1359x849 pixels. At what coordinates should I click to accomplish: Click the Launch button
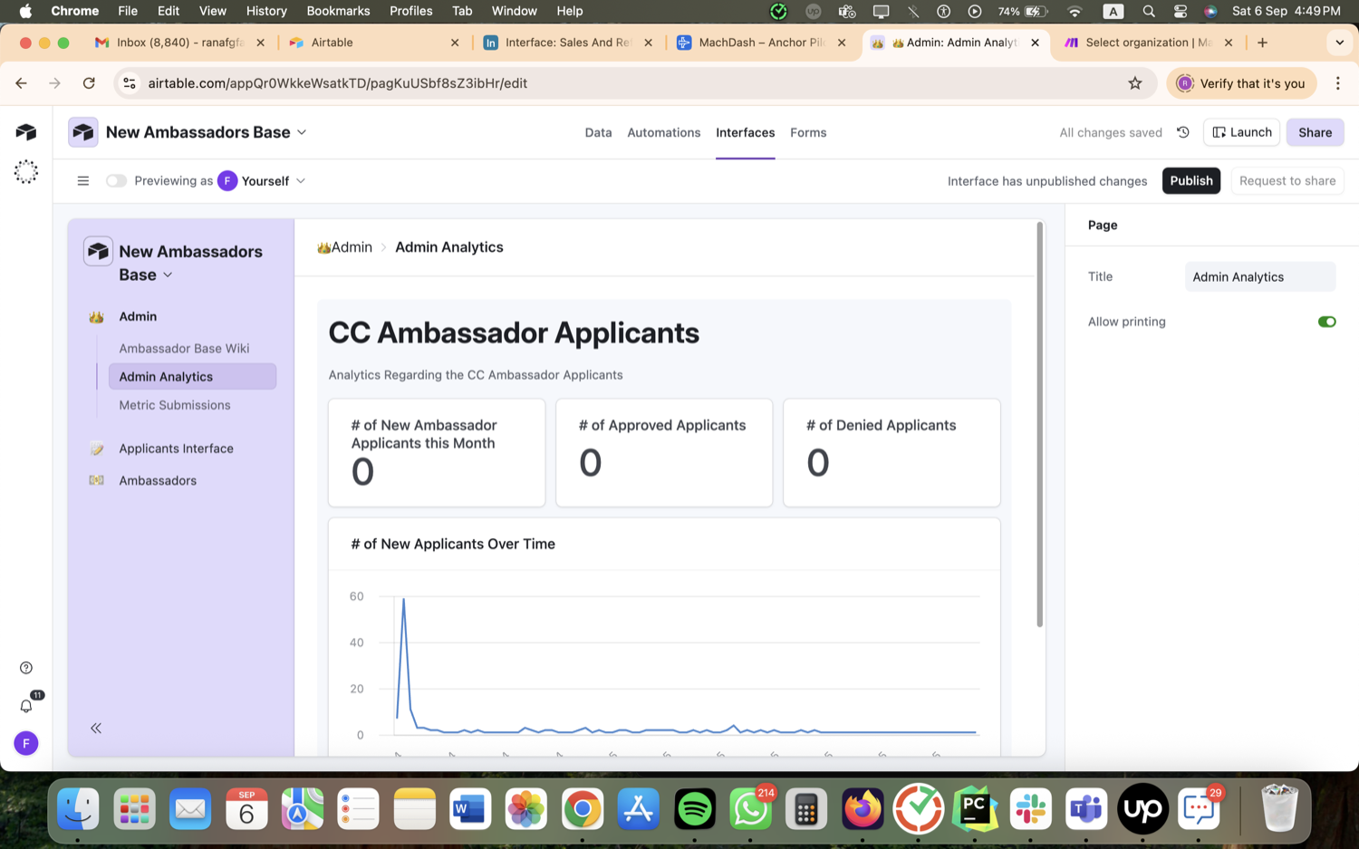coord(1241,132)
